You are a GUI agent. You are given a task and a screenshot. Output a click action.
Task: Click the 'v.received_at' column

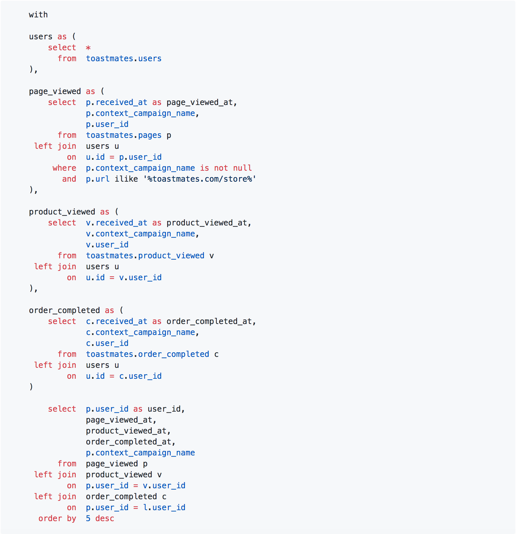pos(117,223)
